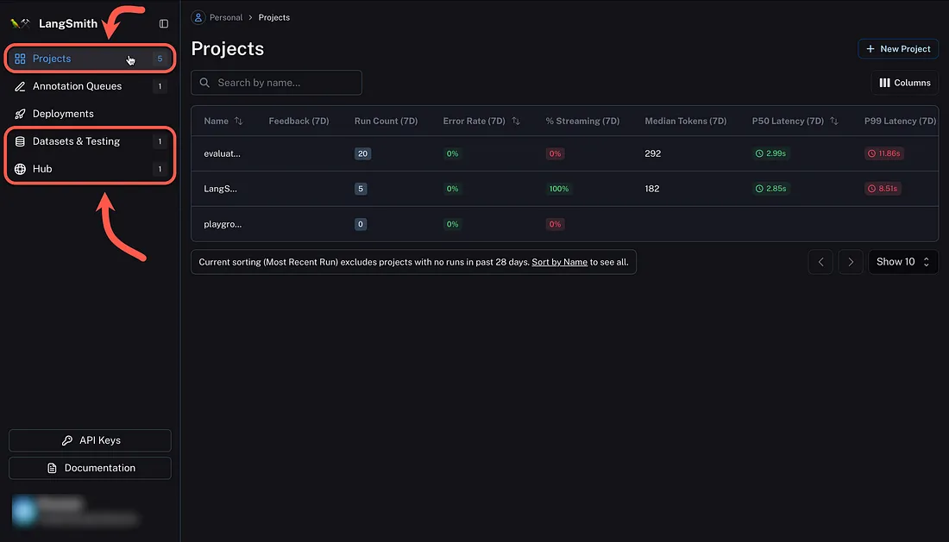This screenshot has width=949, height=542.
Task: Click the Personal user icon in breadcrumb
Action: [x=198, y=17]
